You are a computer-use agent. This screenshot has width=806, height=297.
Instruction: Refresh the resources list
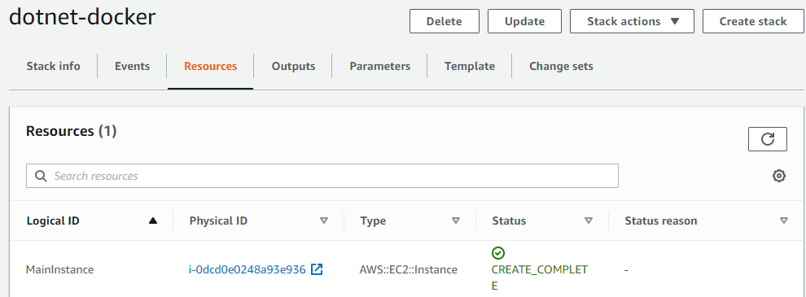768,139
